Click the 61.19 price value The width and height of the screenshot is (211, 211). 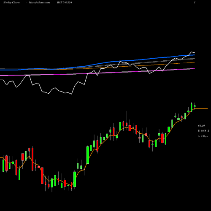click(201, 126)
